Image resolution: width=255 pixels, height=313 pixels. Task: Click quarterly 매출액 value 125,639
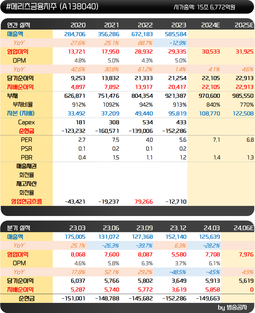pyautogui.click(x=210, y=237)
